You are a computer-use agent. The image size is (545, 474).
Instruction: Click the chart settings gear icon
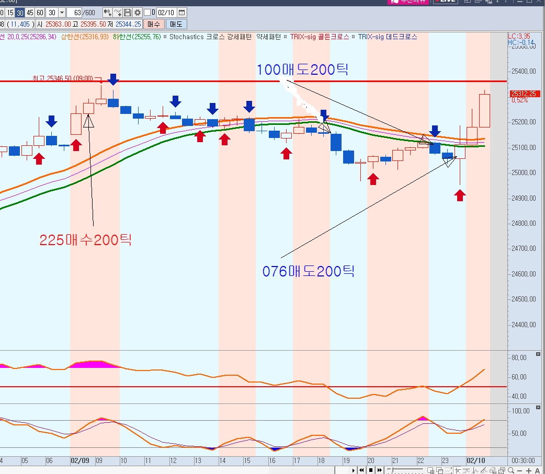(x=138, y=12)
